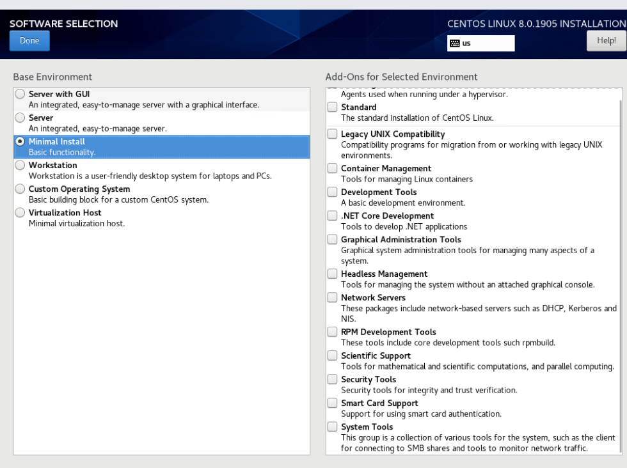Click the us keyboard layout indicator

480,43
